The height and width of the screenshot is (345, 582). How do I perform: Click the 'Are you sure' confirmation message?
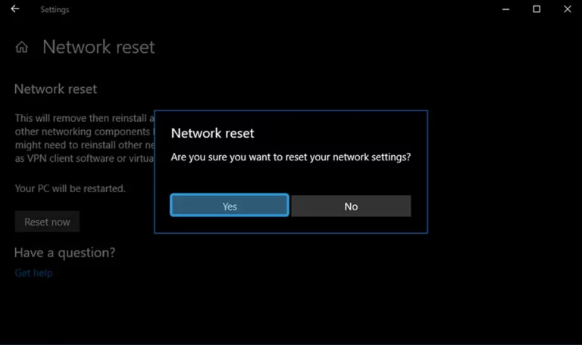click(x=291, y=157)
